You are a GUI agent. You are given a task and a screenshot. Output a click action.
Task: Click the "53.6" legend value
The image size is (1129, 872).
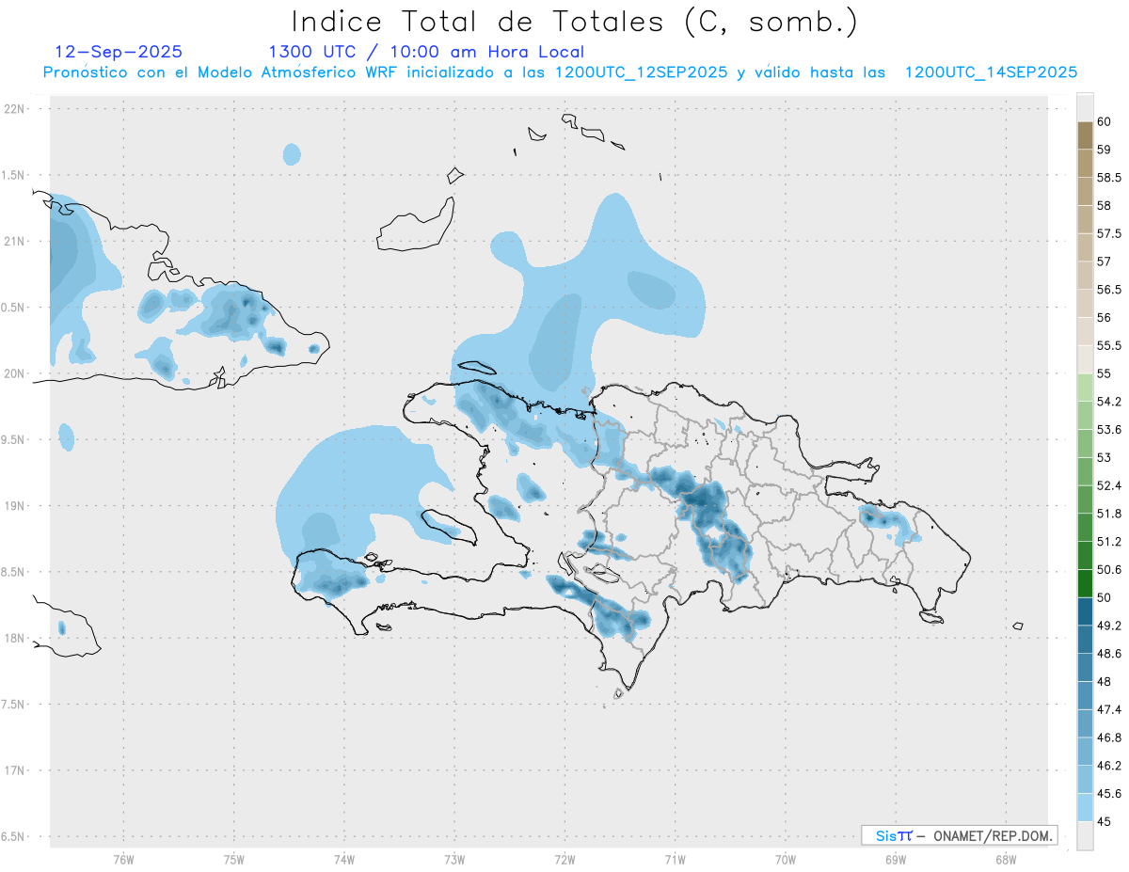pyautogui.click(x=1108, y=430)
